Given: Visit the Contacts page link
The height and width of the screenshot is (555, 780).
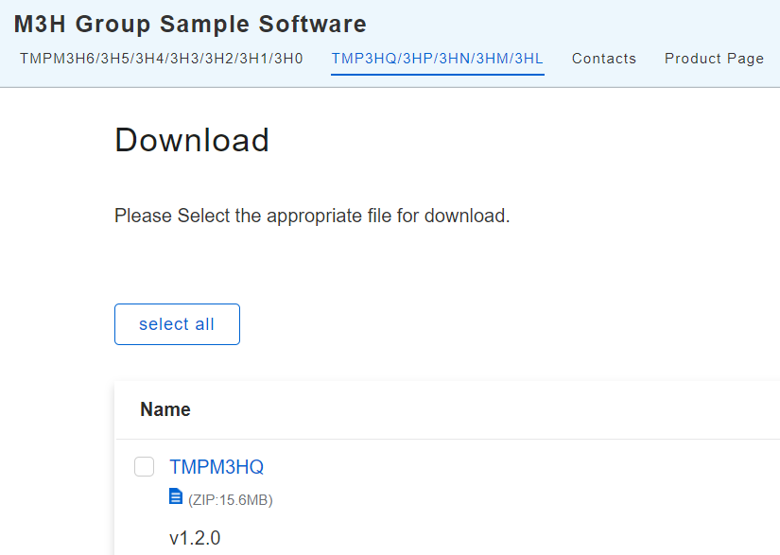Looking at the screenshot, I should pos(603,59).
